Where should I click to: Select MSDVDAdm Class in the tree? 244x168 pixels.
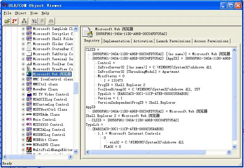46,114
